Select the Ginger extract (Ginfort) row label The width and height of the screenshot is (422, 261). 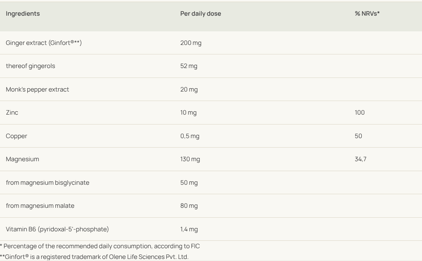tap(44, 43)
